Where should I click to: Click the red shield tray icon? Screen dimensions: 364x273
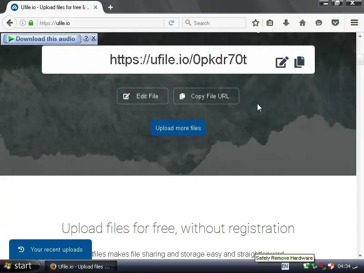coord(331,266)
